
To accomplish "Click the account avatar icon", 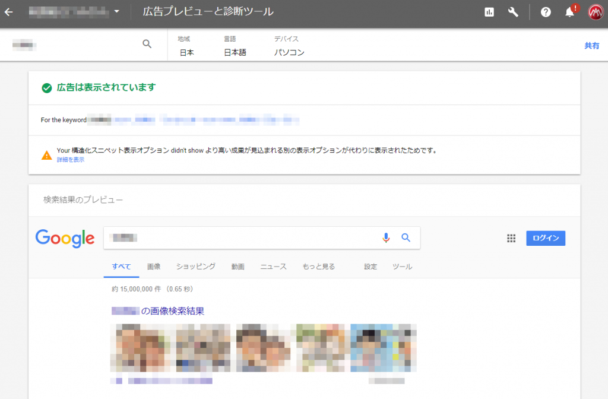I will 596,12.
